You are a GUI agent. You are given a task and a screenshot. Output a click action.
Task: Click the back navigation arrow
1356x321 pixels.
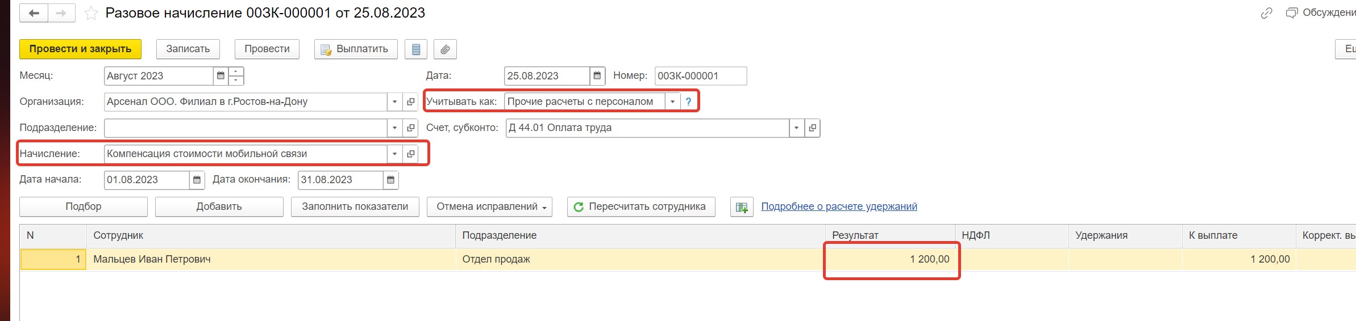[34, 13]
